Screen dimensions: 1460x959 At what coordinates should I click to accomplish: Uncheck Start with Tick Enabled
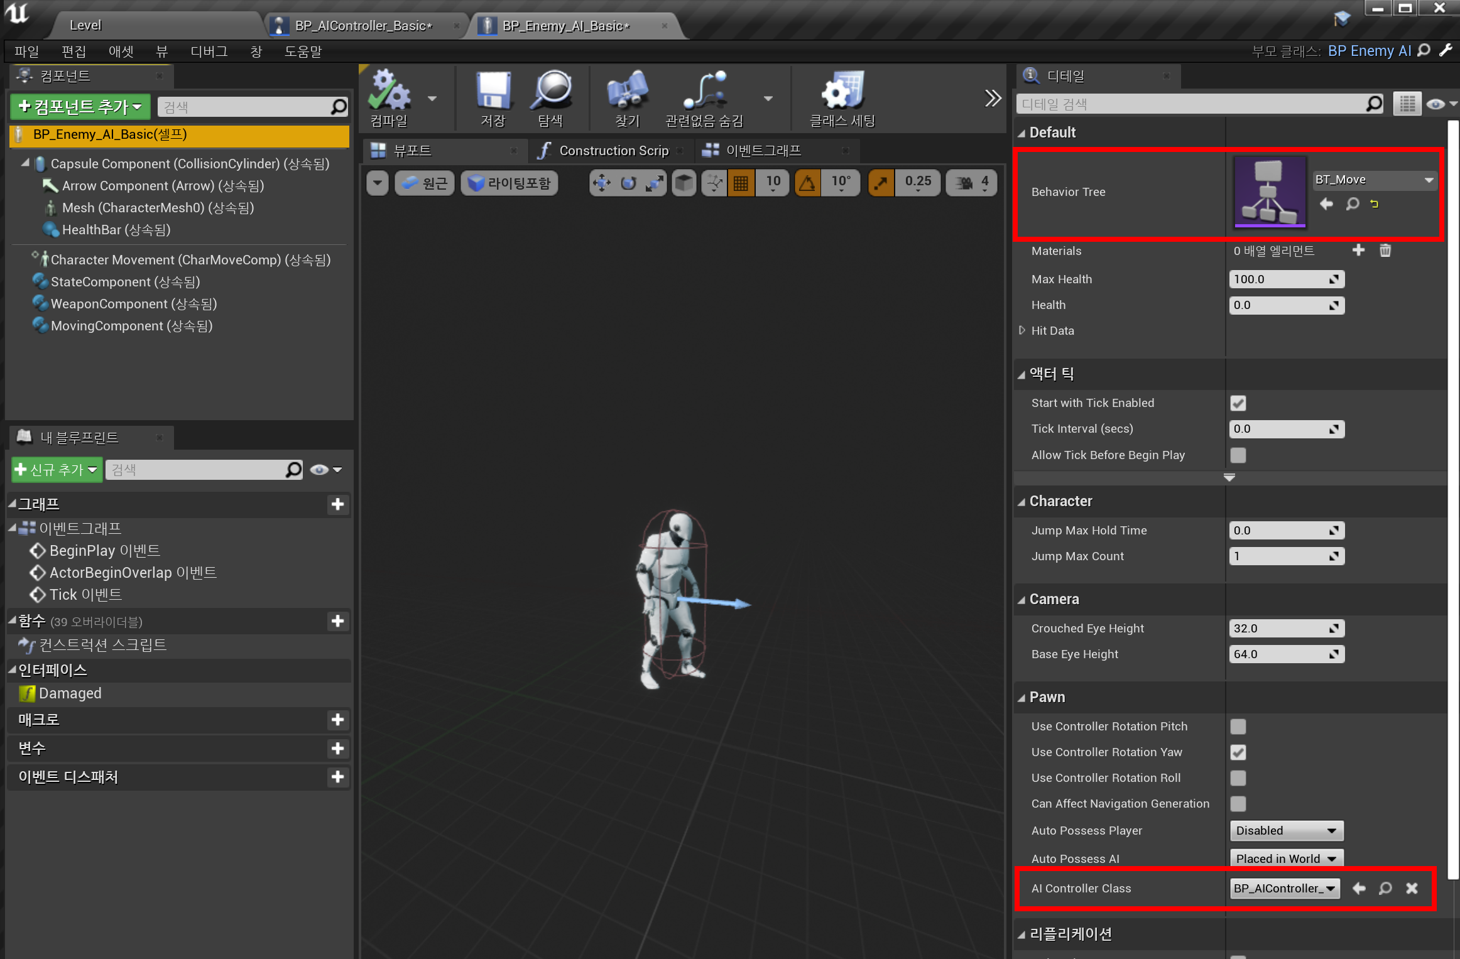pyautogui.click(x=1238, y=403)
